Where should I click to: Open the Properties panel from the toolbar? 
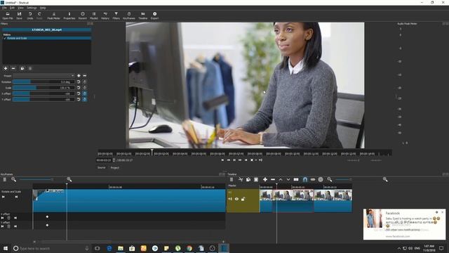click(69, 15)
